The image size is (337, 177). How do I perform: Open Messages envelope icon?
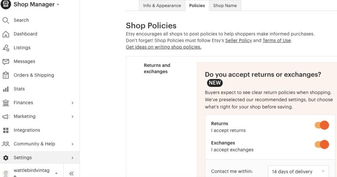6,62
